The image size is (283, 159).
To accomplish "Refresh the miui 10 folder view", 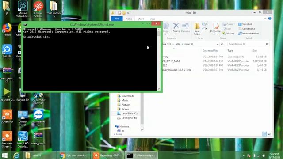I will (x=222, y=44).
